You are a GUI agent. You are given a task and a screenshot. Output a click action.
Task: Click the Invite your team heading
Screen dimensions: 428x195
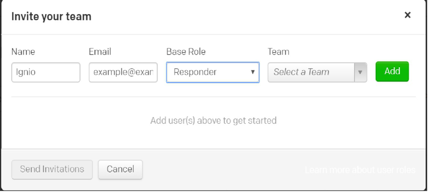click(51, 17)
